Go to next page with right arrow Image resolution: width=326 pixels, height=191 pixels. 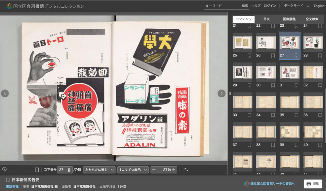(x=222, y=93)
